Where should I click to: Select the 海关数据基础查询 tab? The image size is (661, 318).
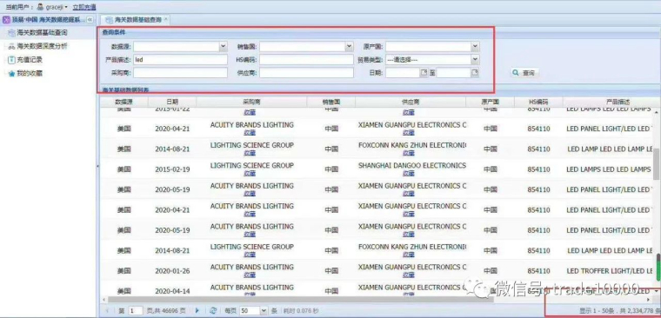pyautogui.click(x=135, y=20)
